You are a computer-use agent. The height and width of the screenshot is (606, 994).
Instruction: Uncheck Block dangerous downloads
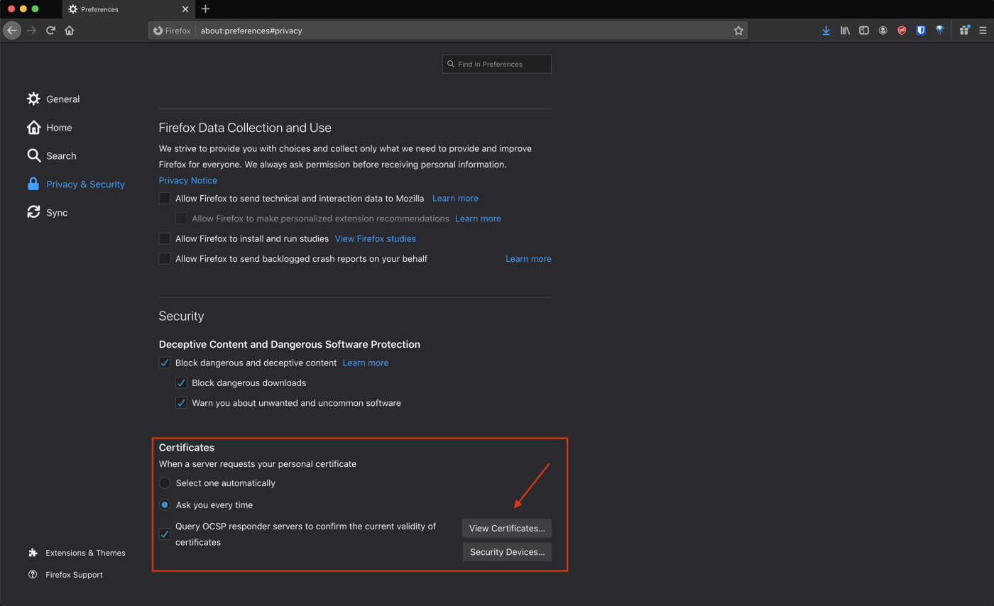click(181, 382)
